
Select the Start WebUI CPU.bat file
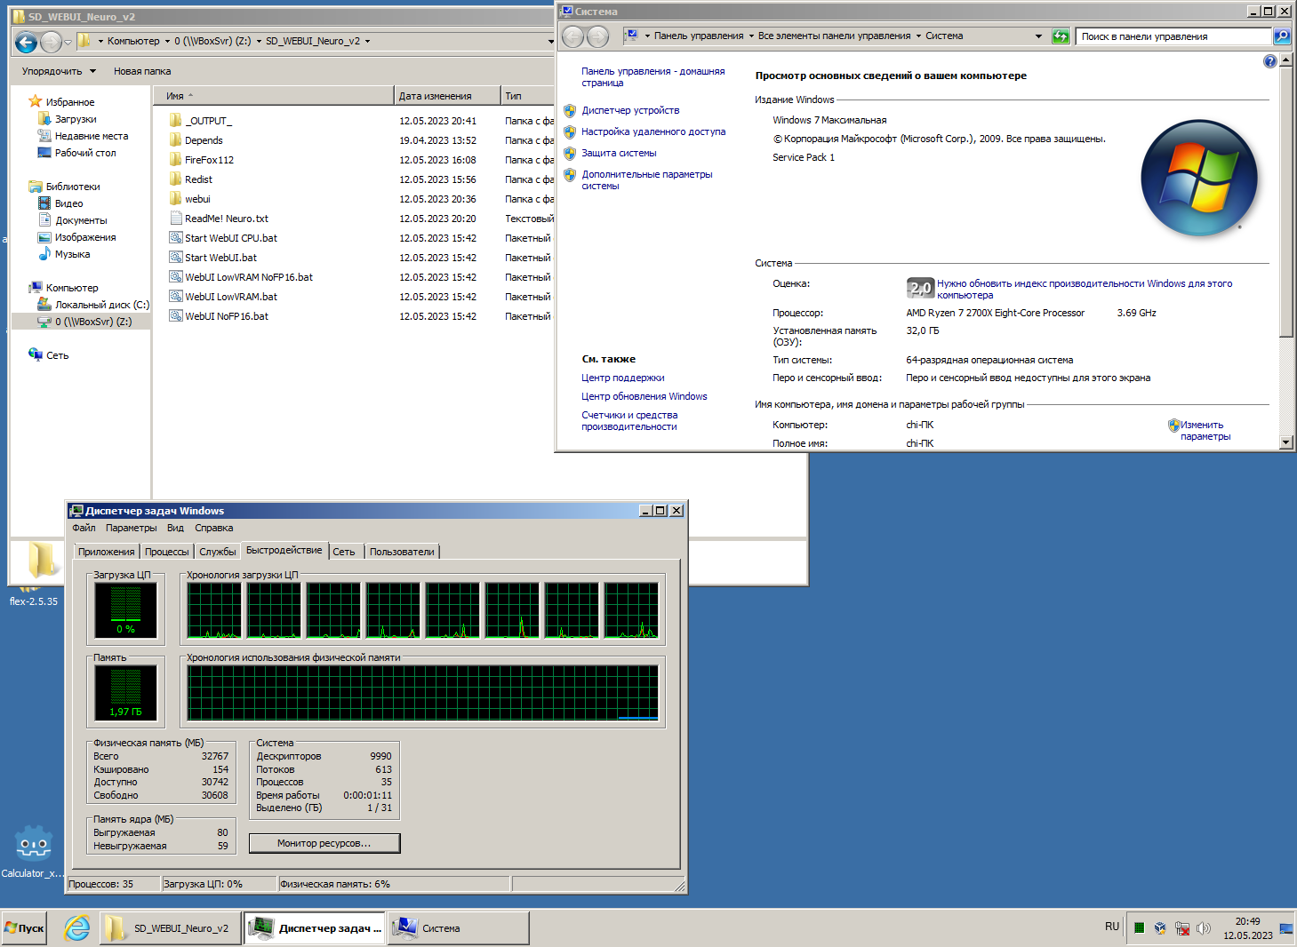point(230,238)
